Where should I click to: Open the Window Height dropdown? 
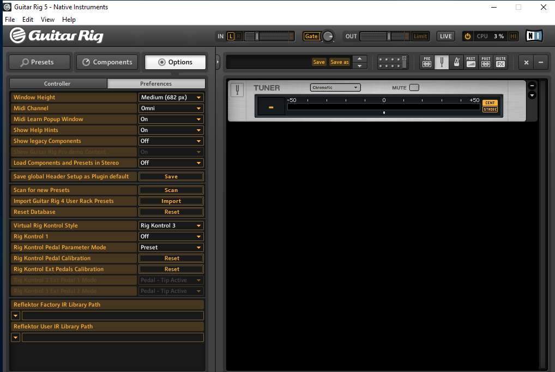coord(171,97)
